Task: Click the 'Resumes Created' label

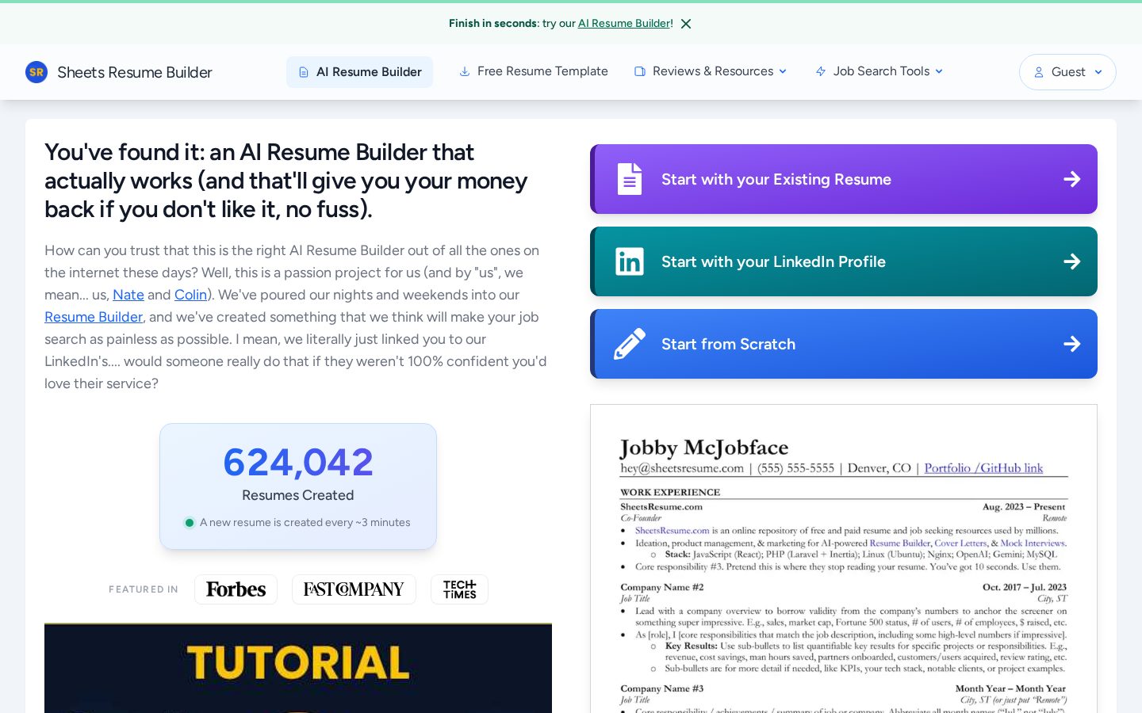Action: 298,495
